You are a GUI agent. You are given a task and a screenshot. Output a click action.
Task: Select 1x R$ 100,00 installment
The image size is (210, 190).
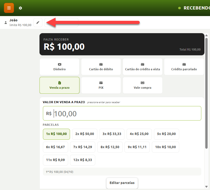pos(56,134)
